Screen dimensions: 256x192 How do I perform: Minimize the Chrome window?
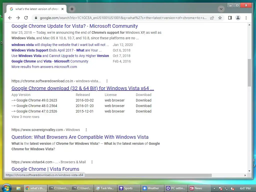[230, 5]
